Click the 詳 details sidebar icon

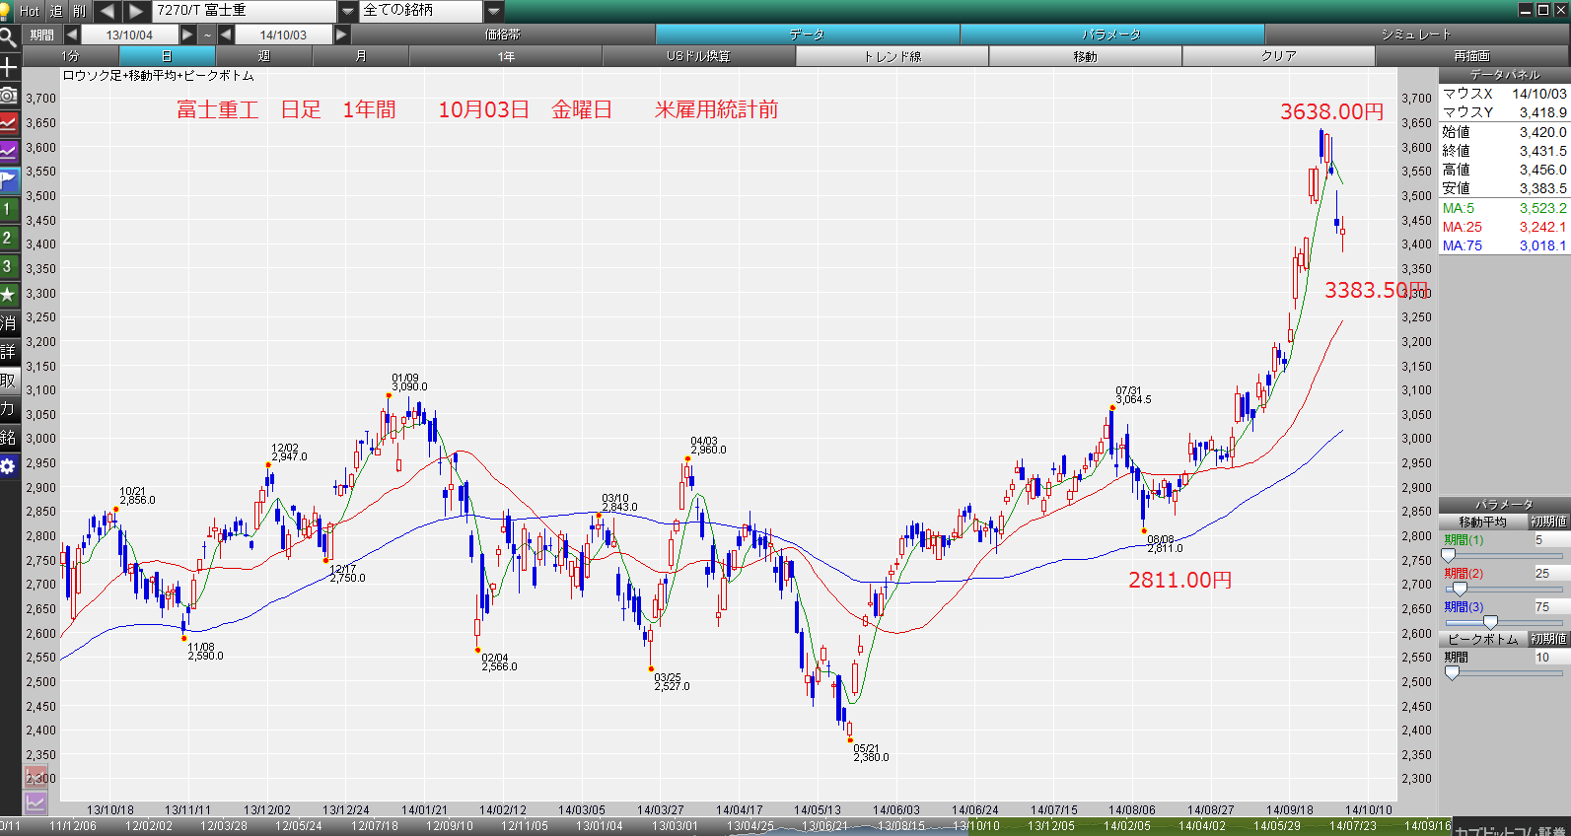9,352
